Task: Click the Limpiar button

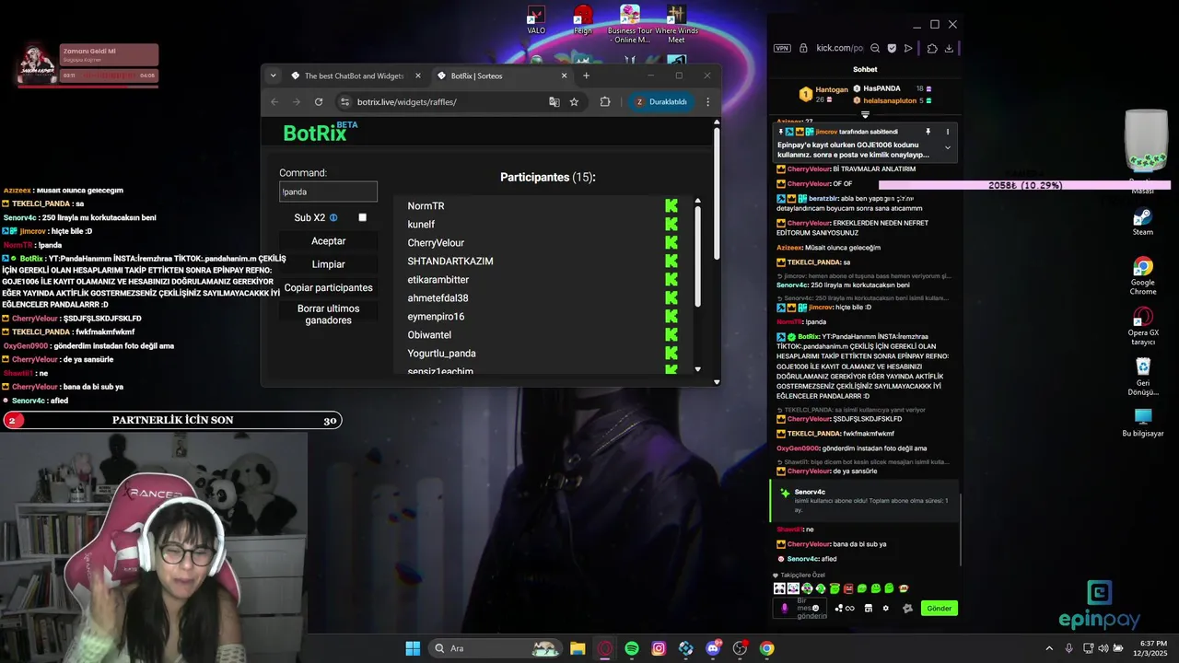Action: pyautogui.click(x=328, y=264)
